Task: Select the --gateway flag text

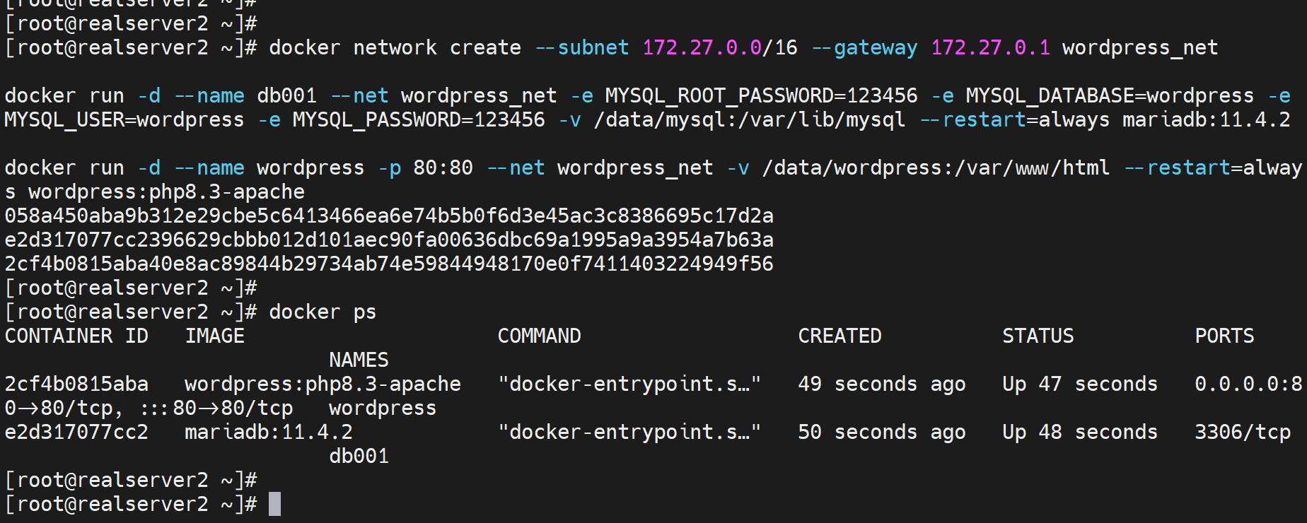Action: pos(864,47)
